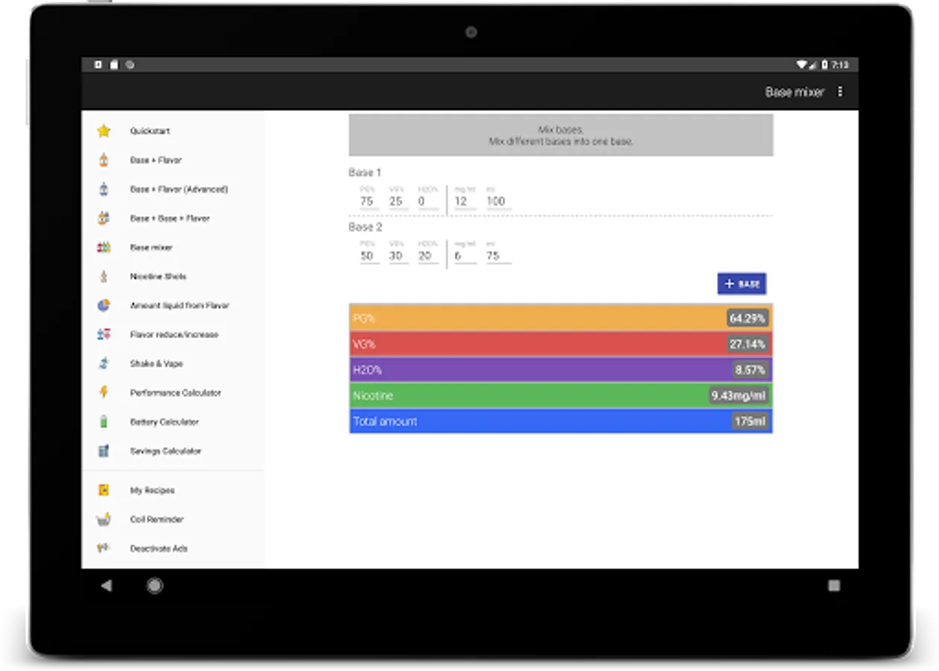
Task: Open Battery Calculator entry label
Action: [x=164, y=422]
